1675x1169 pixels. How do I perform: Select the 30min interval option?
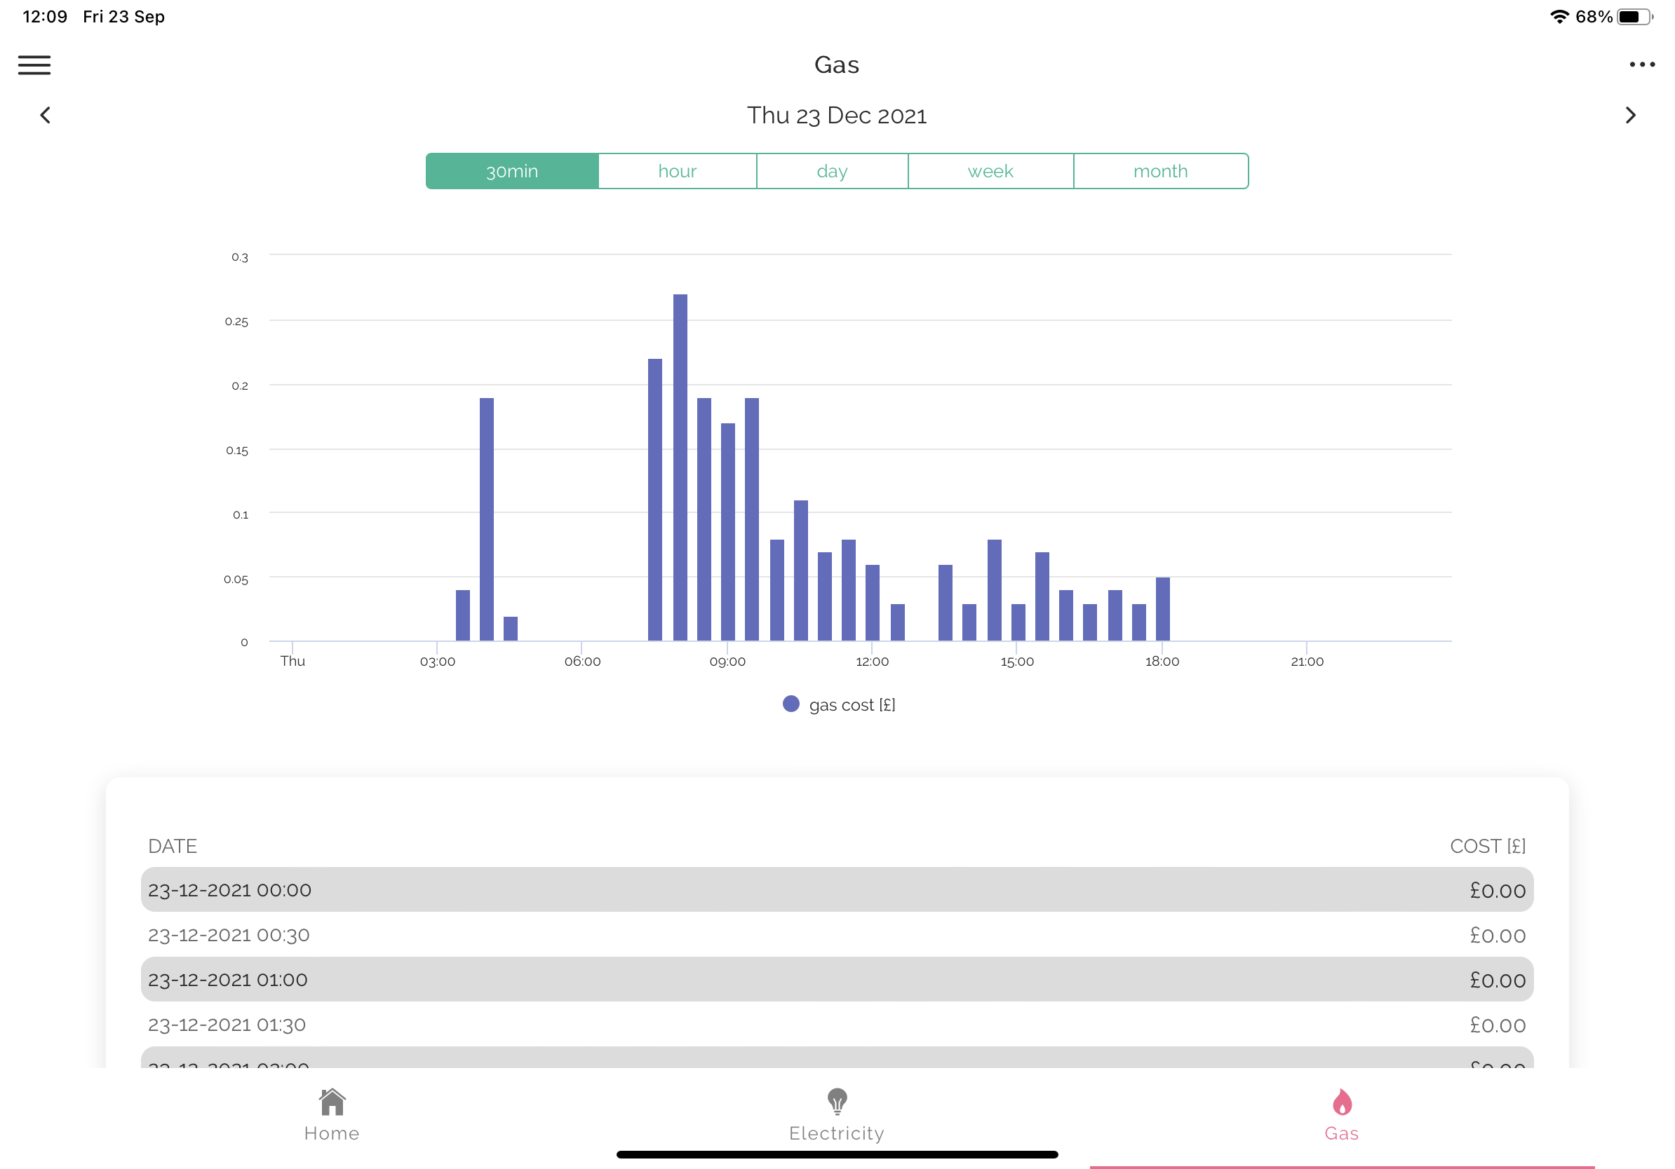coord(512,171)
